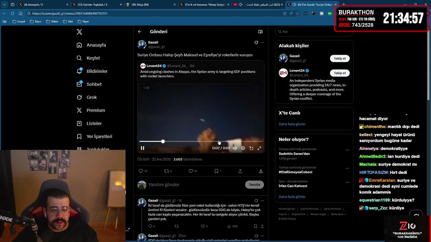Open Daha fazla göster under X'te Canlı

(292, 124)
